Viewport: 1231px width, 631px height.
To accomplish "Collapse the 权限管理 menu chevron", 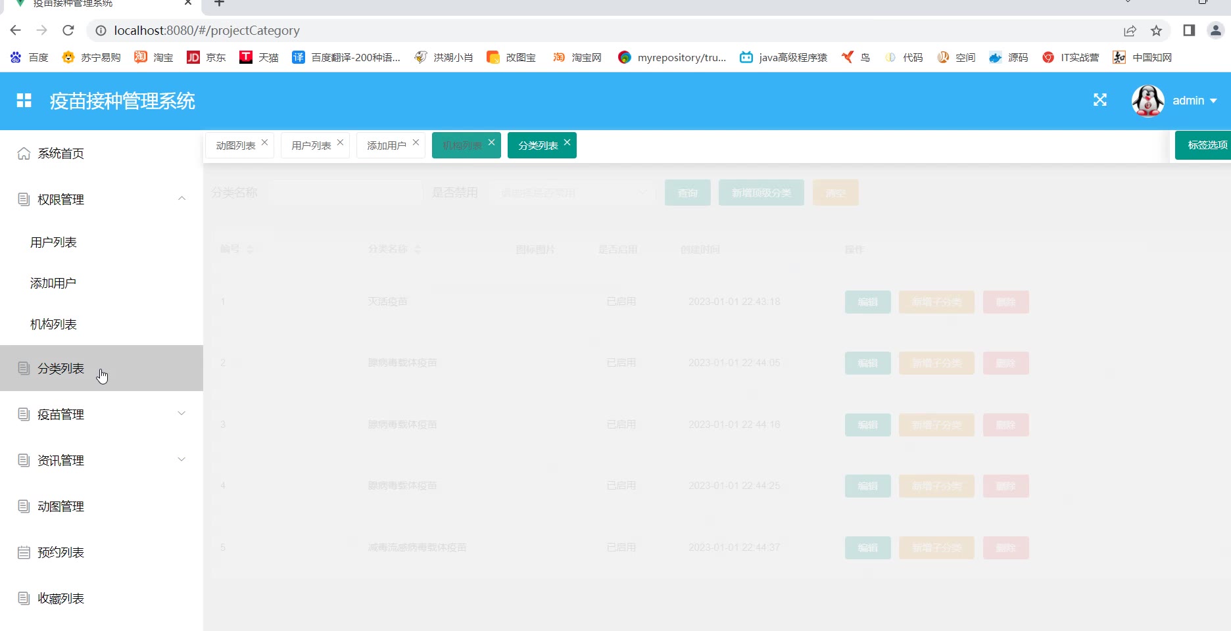I will 182,199.
